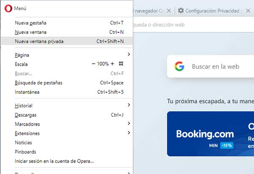Viewport: 254px width, 174px height.
Task: Open Descargas from the menu
Action: point(67,115)
